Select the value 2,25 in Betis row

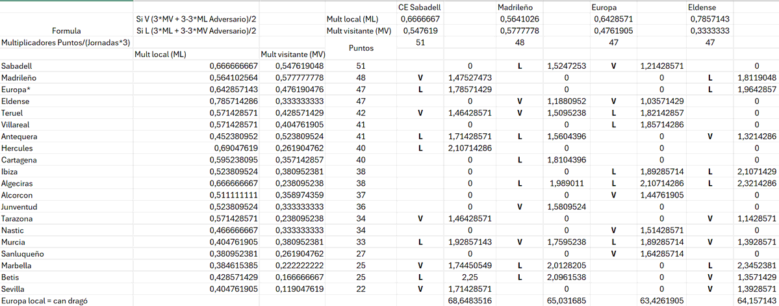(x=470, y=277)
